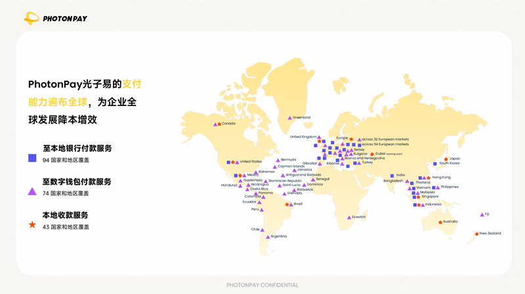Select the Japan star marker
The width and height of the screenshot is (525, 294).
446,159
